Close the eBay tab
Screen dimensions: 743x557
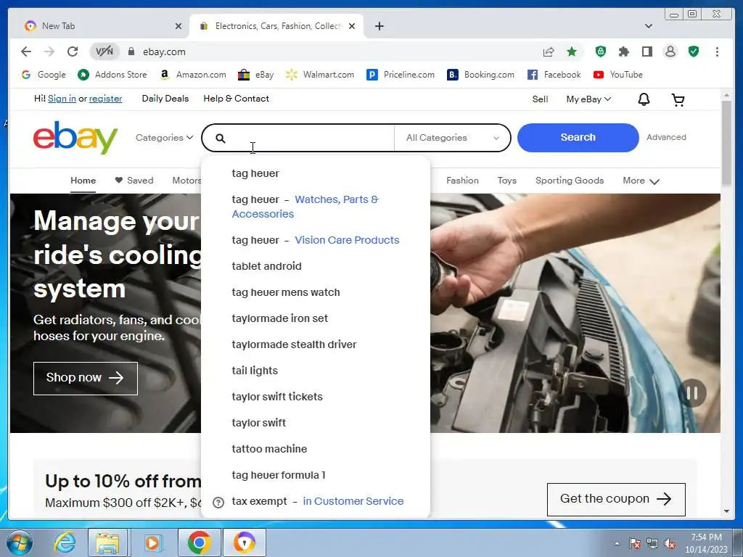point(352,26)
